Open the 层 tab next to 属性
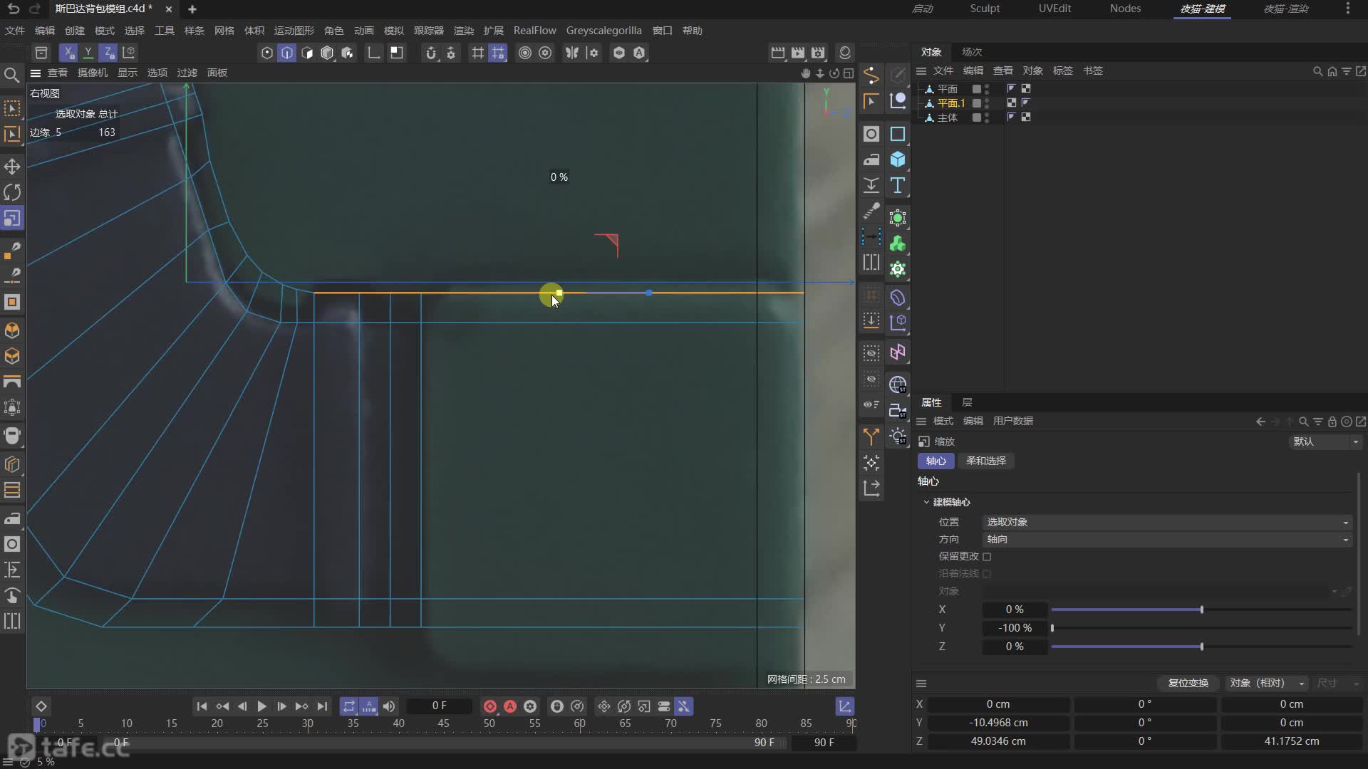 click(967, 402)
